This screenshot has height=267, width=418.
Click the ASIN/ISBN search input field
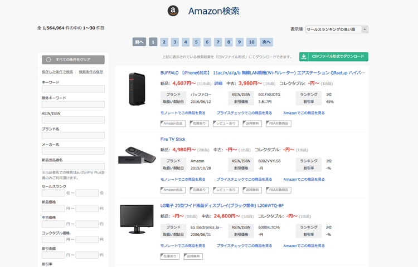click(x=73, y=120)
